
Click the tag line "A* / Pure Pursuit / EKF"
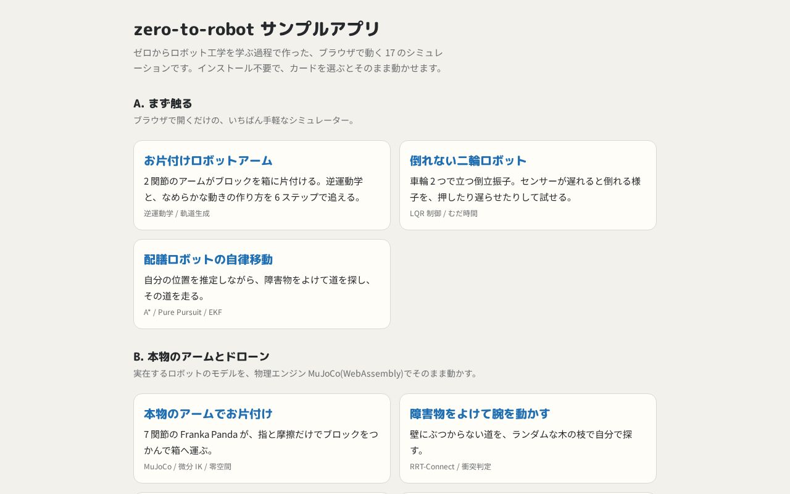click(x=183, y=312)
